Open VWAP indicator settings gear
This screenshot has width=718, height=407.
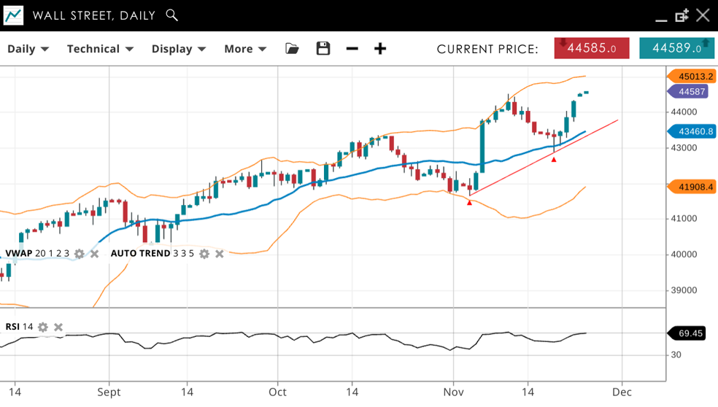tap(80, 254)
